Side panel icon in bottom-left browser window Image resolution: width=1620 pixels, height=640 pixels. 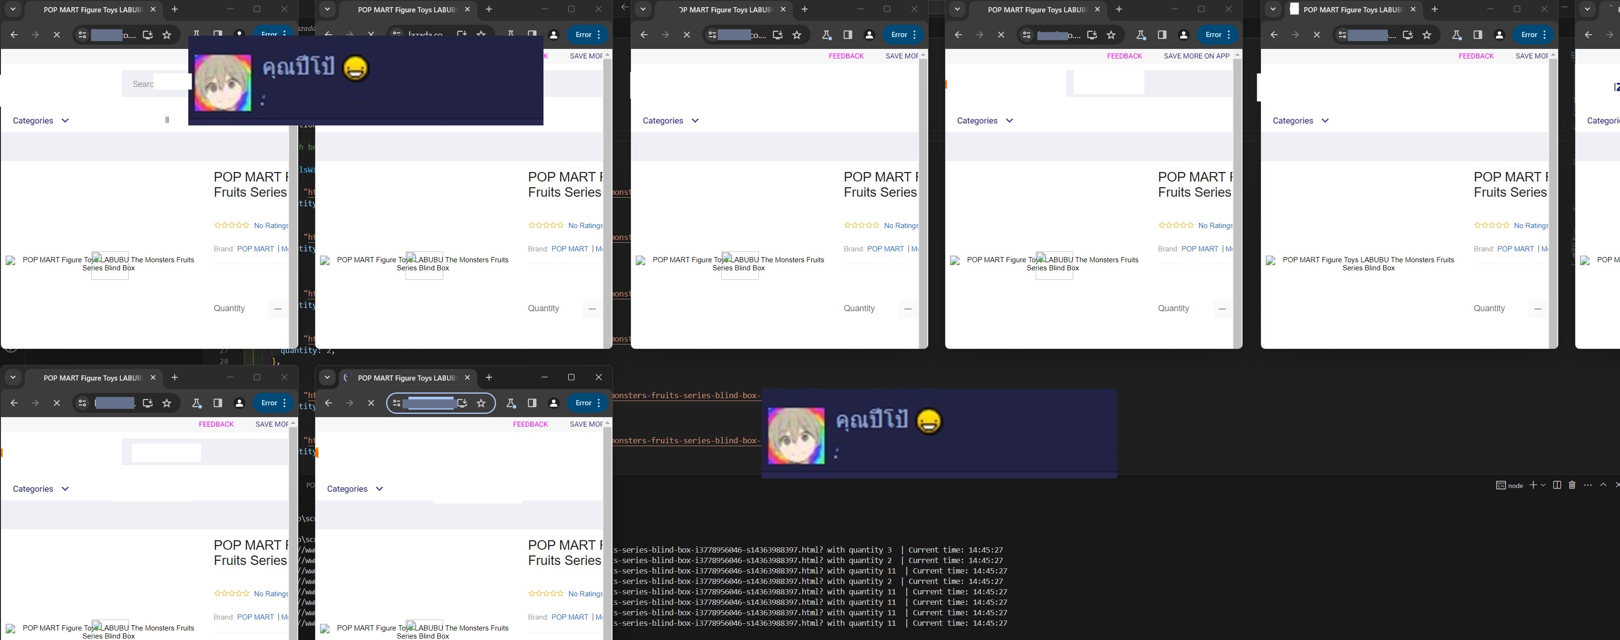click(218, 403)
